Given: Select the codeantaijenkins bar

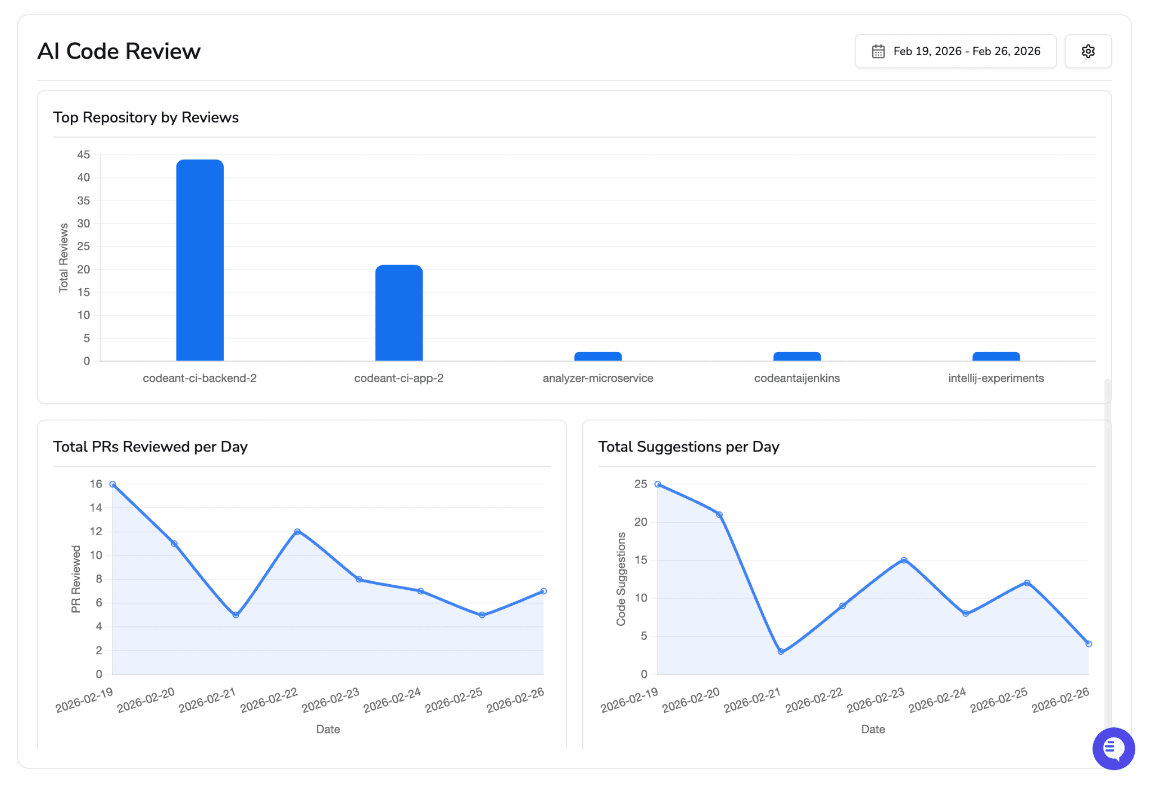Looking at the screenshot, I should [x=796, y=356].
